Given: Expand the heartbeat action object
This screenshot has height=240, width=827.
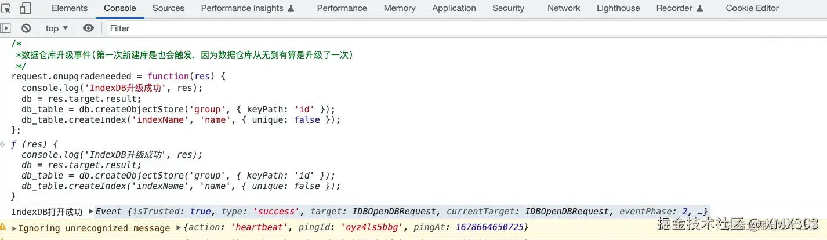Looking at the screenshot, I should click(179, 228).
